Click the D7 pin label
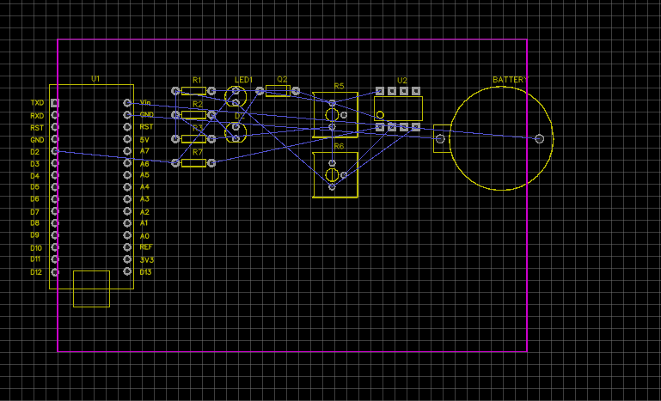 pos(34,212)
